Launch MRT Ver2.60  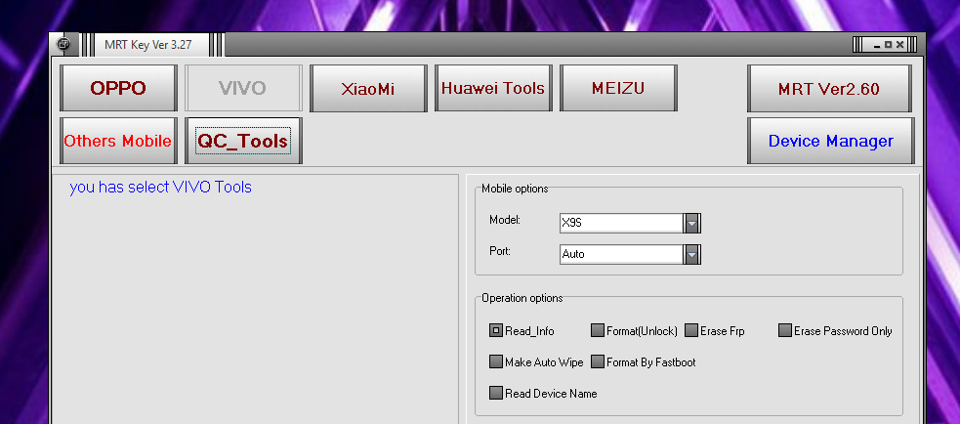829,88
